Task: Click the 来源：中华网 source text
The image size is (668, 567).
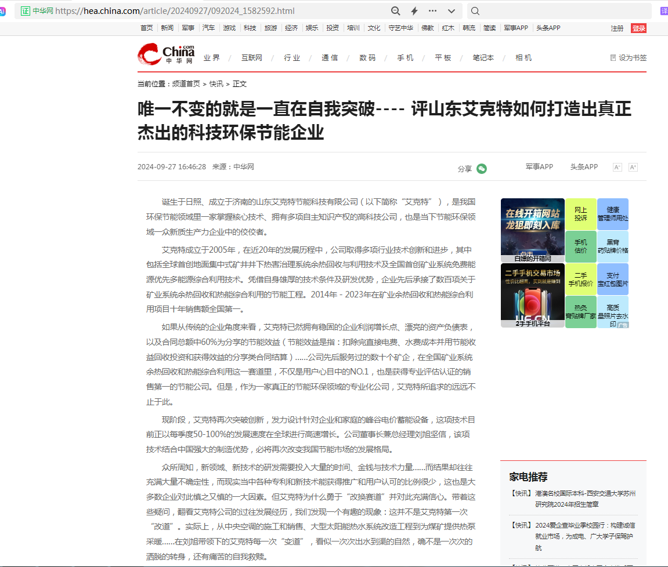Action: 233,167
